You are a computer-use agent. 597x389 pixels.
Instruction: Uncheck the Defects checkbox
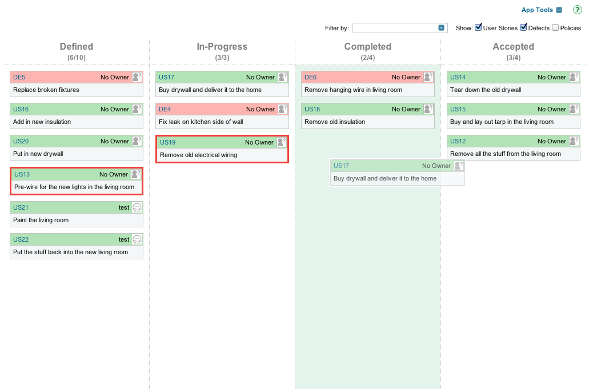[x=523, y=27]
